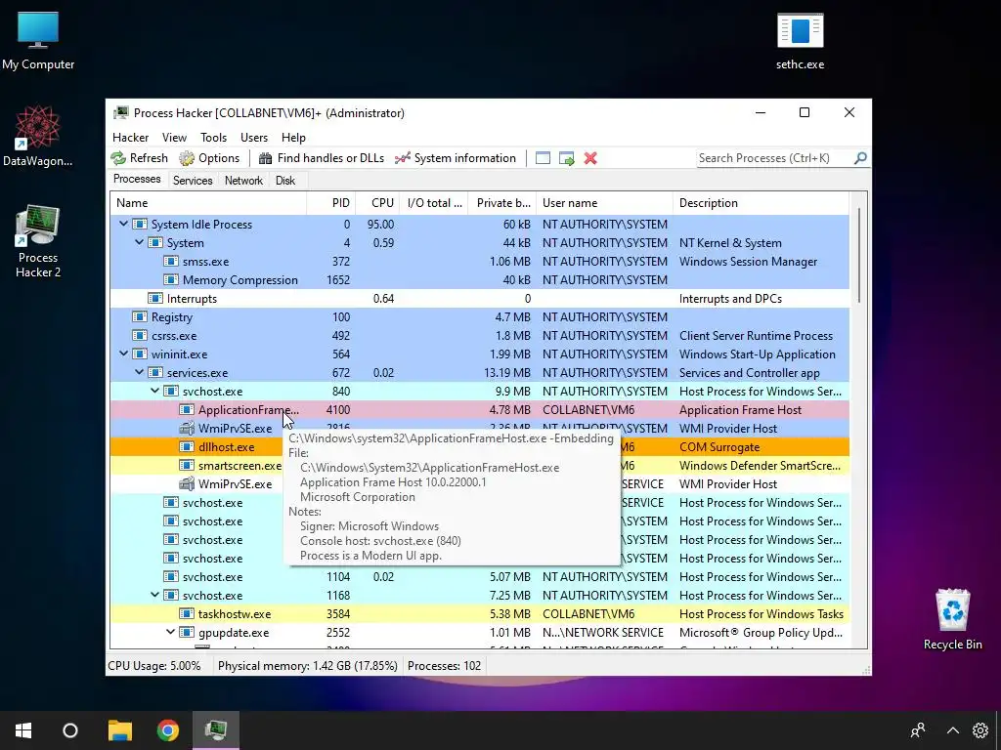Collapse the services.exe tree node
1001x750 pixels.
139,372
